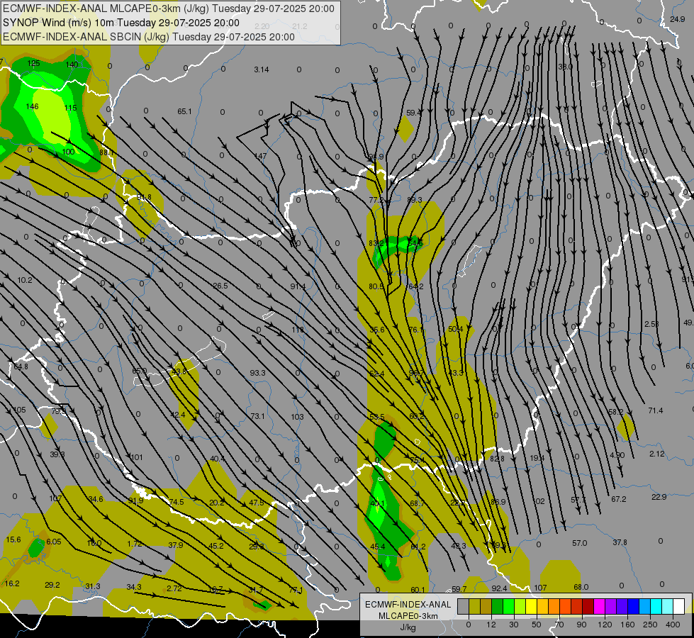Select the 92.4 grid value

tap(499, 588)
